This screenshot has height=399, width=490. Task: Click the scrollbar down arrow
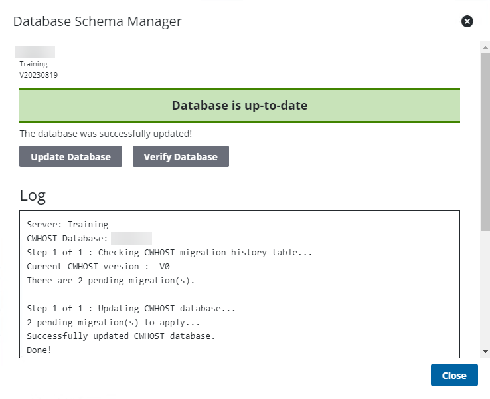(x=485, y=351)
